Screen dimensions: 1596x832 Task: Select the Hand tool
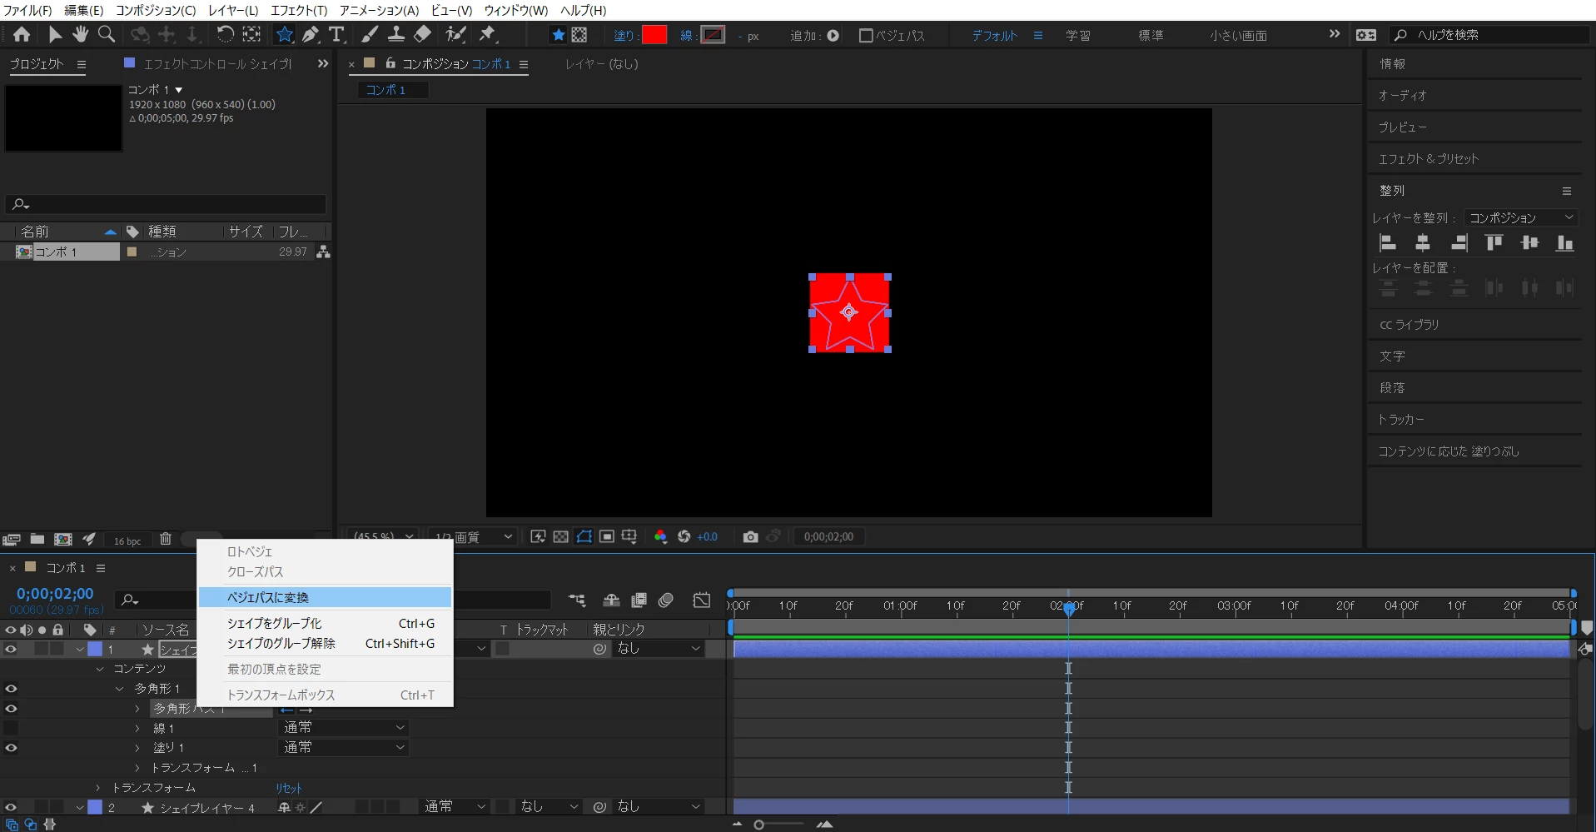[80, 34]
